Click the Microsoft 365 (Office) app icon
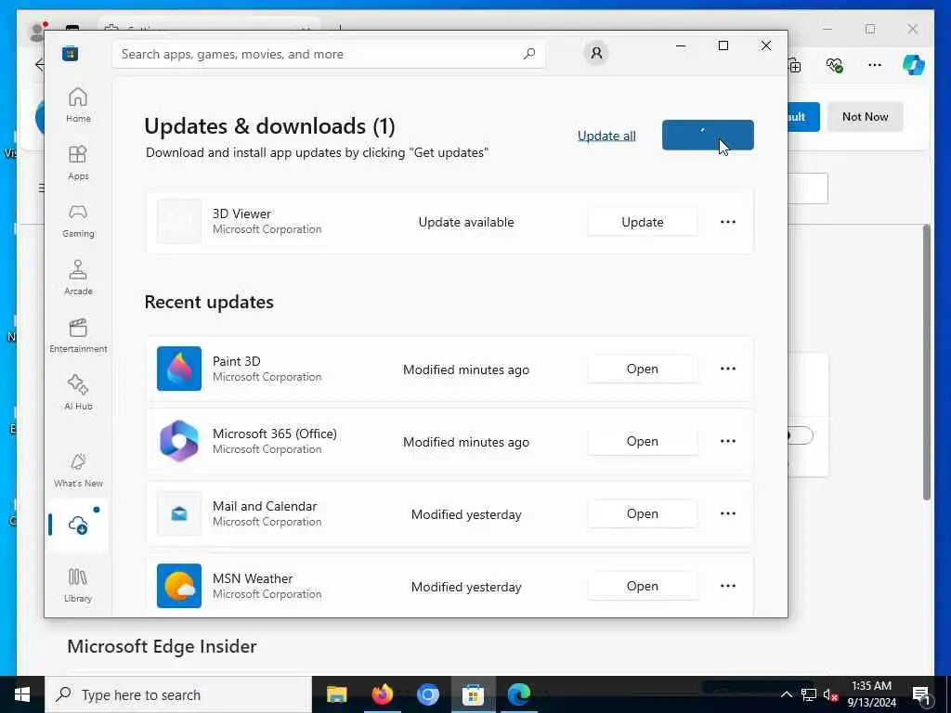This screenshot has width=951, height=713. [179, 441]
